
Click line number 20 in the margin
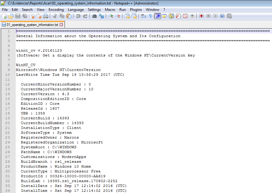(8, 123)
